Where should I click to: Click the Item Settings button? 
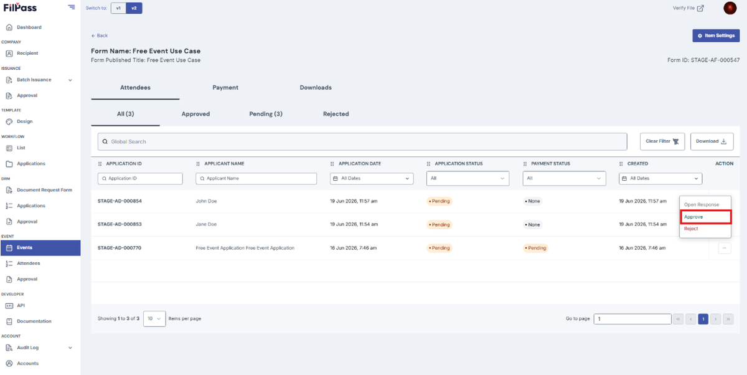pos(716,36)
